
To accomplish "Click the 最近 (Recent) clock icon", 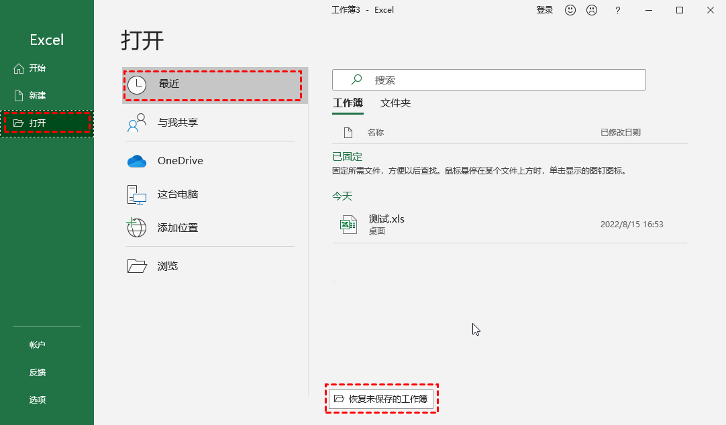I will tap(138, 84).
